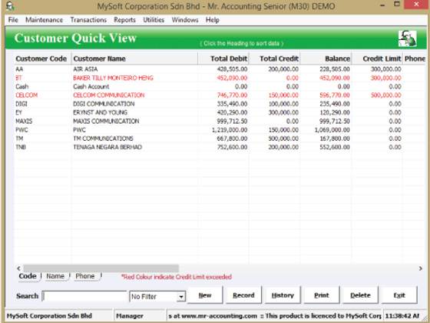This screenshot has height=323, width=430.
Task: Click customer code EY
Action: [x=18, y=112]
